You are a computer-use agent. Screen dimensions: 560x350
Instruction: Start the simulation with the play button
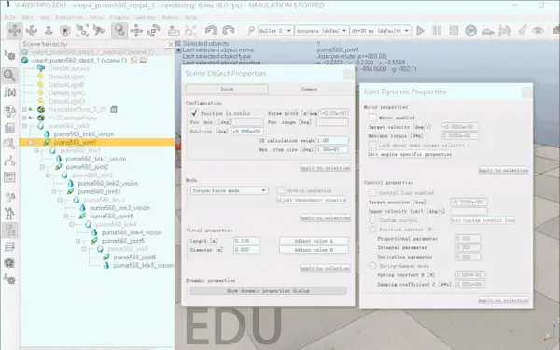coord(420,31)
